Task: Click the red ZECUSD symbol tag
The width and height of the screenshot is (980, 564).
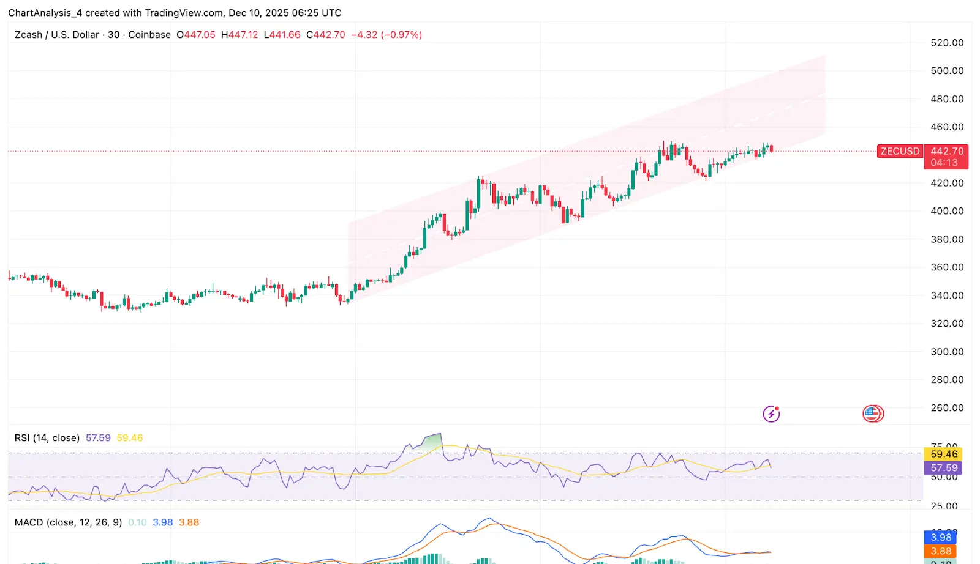Action: tap(900, 151)
